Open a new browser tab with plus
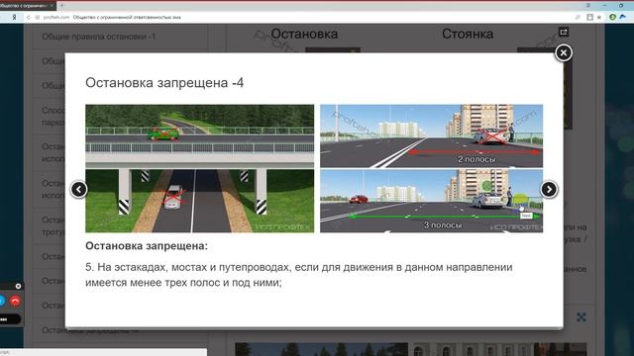The image size is (634, 356). coord(61,5)
